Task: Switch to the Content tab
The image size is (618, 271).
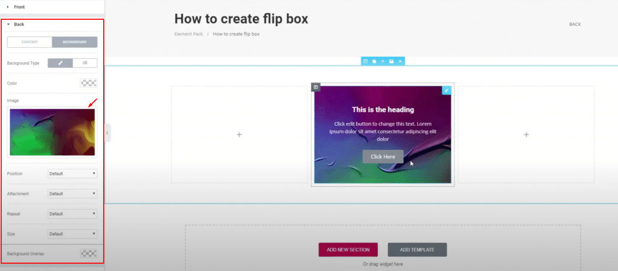Action: point(30,42)
